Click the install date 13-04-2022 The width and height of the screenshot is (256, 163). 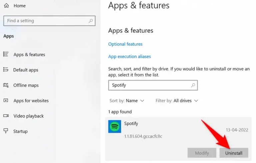(x=237, y=130)
